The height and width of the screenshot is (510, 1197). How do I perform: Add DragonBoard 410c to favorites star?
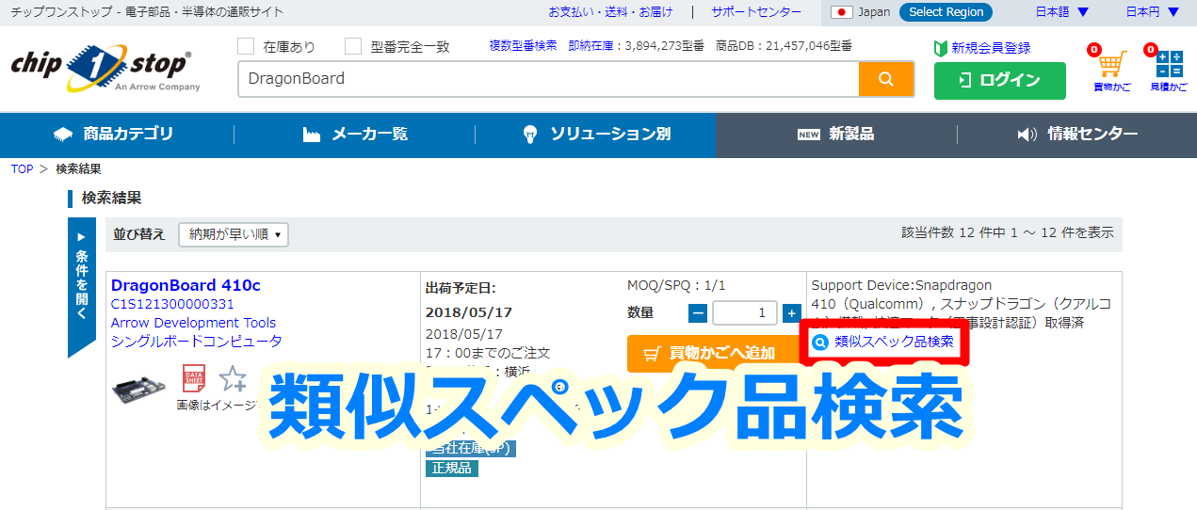click(x=233, y=378)
